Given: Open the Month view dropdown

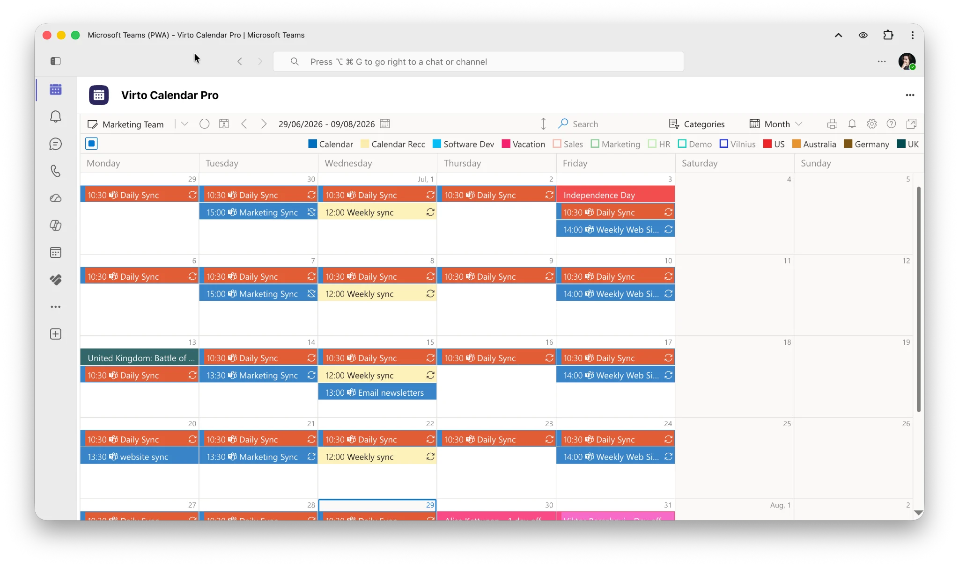Looking at the screenshot, I should coord(776,124).
